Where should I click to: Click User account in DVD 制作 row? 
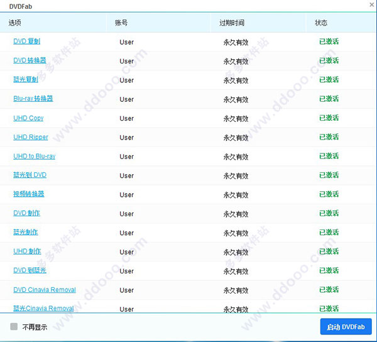pos(127,214)
